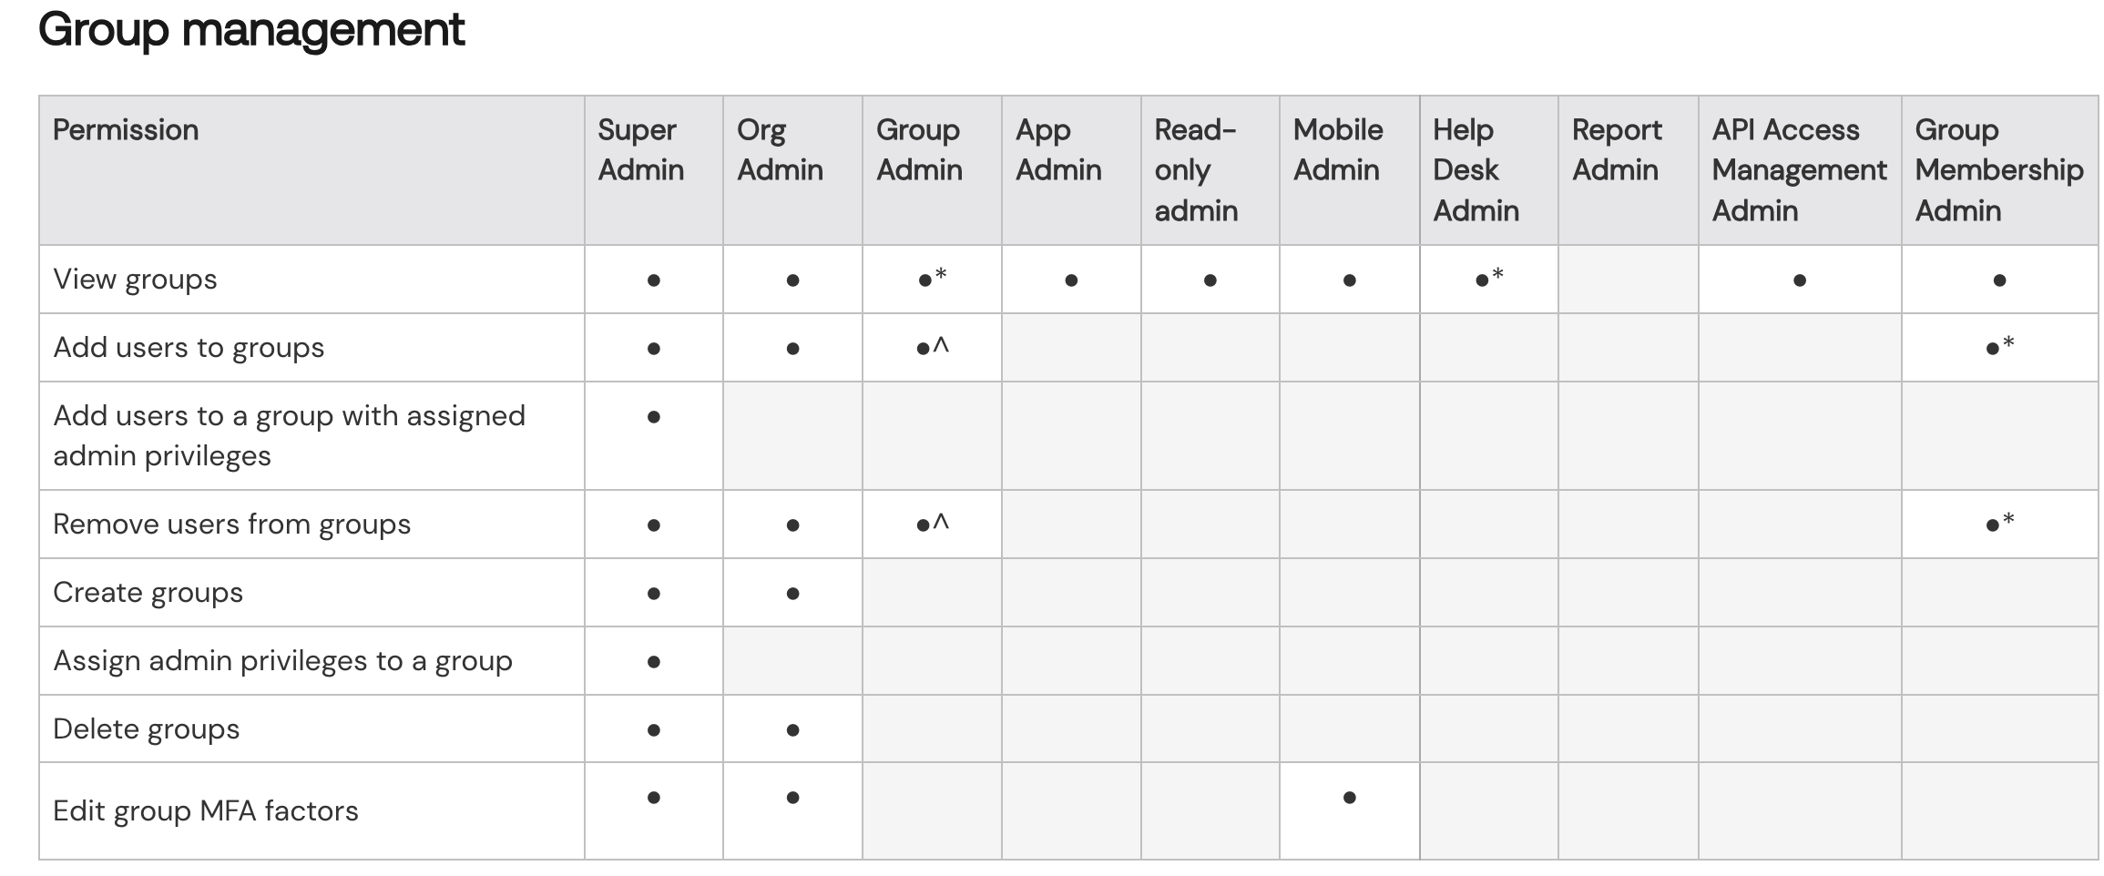Click the Super Admin dot for View groups
The image size is (2104, 876).
pos(653,280)
